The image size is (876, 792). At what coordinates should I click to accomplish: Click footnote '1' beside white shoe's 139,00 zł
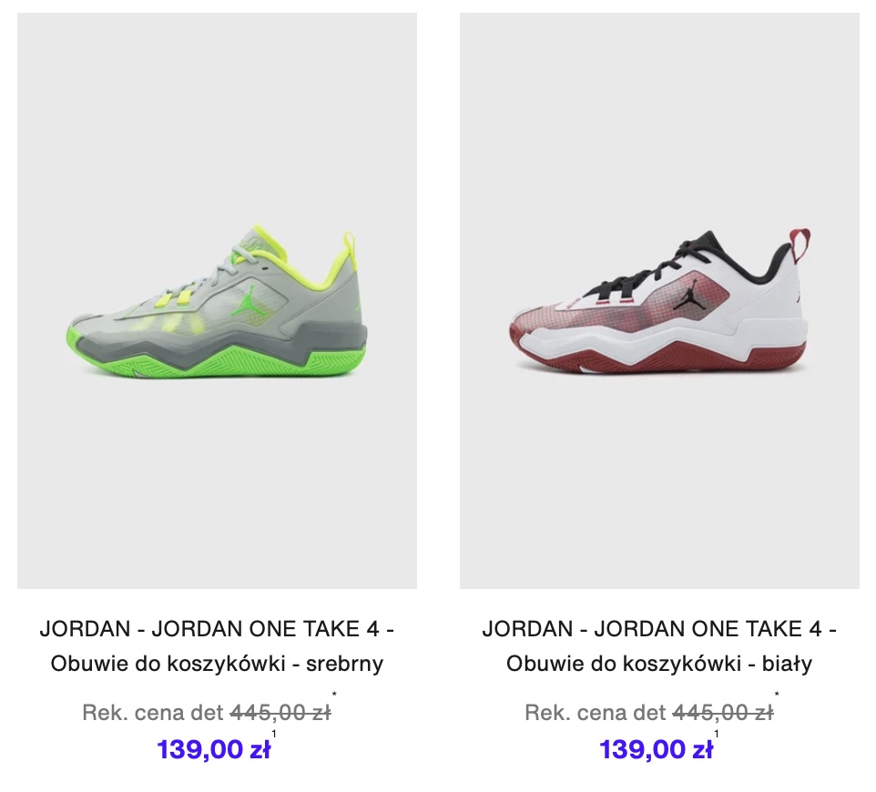point(717,734)
